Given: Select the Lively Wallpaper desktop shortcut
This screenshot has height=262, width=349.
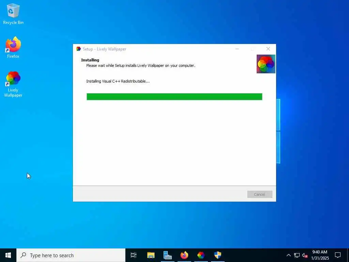Looking at the screenshot, I should (x=13, y=84).
